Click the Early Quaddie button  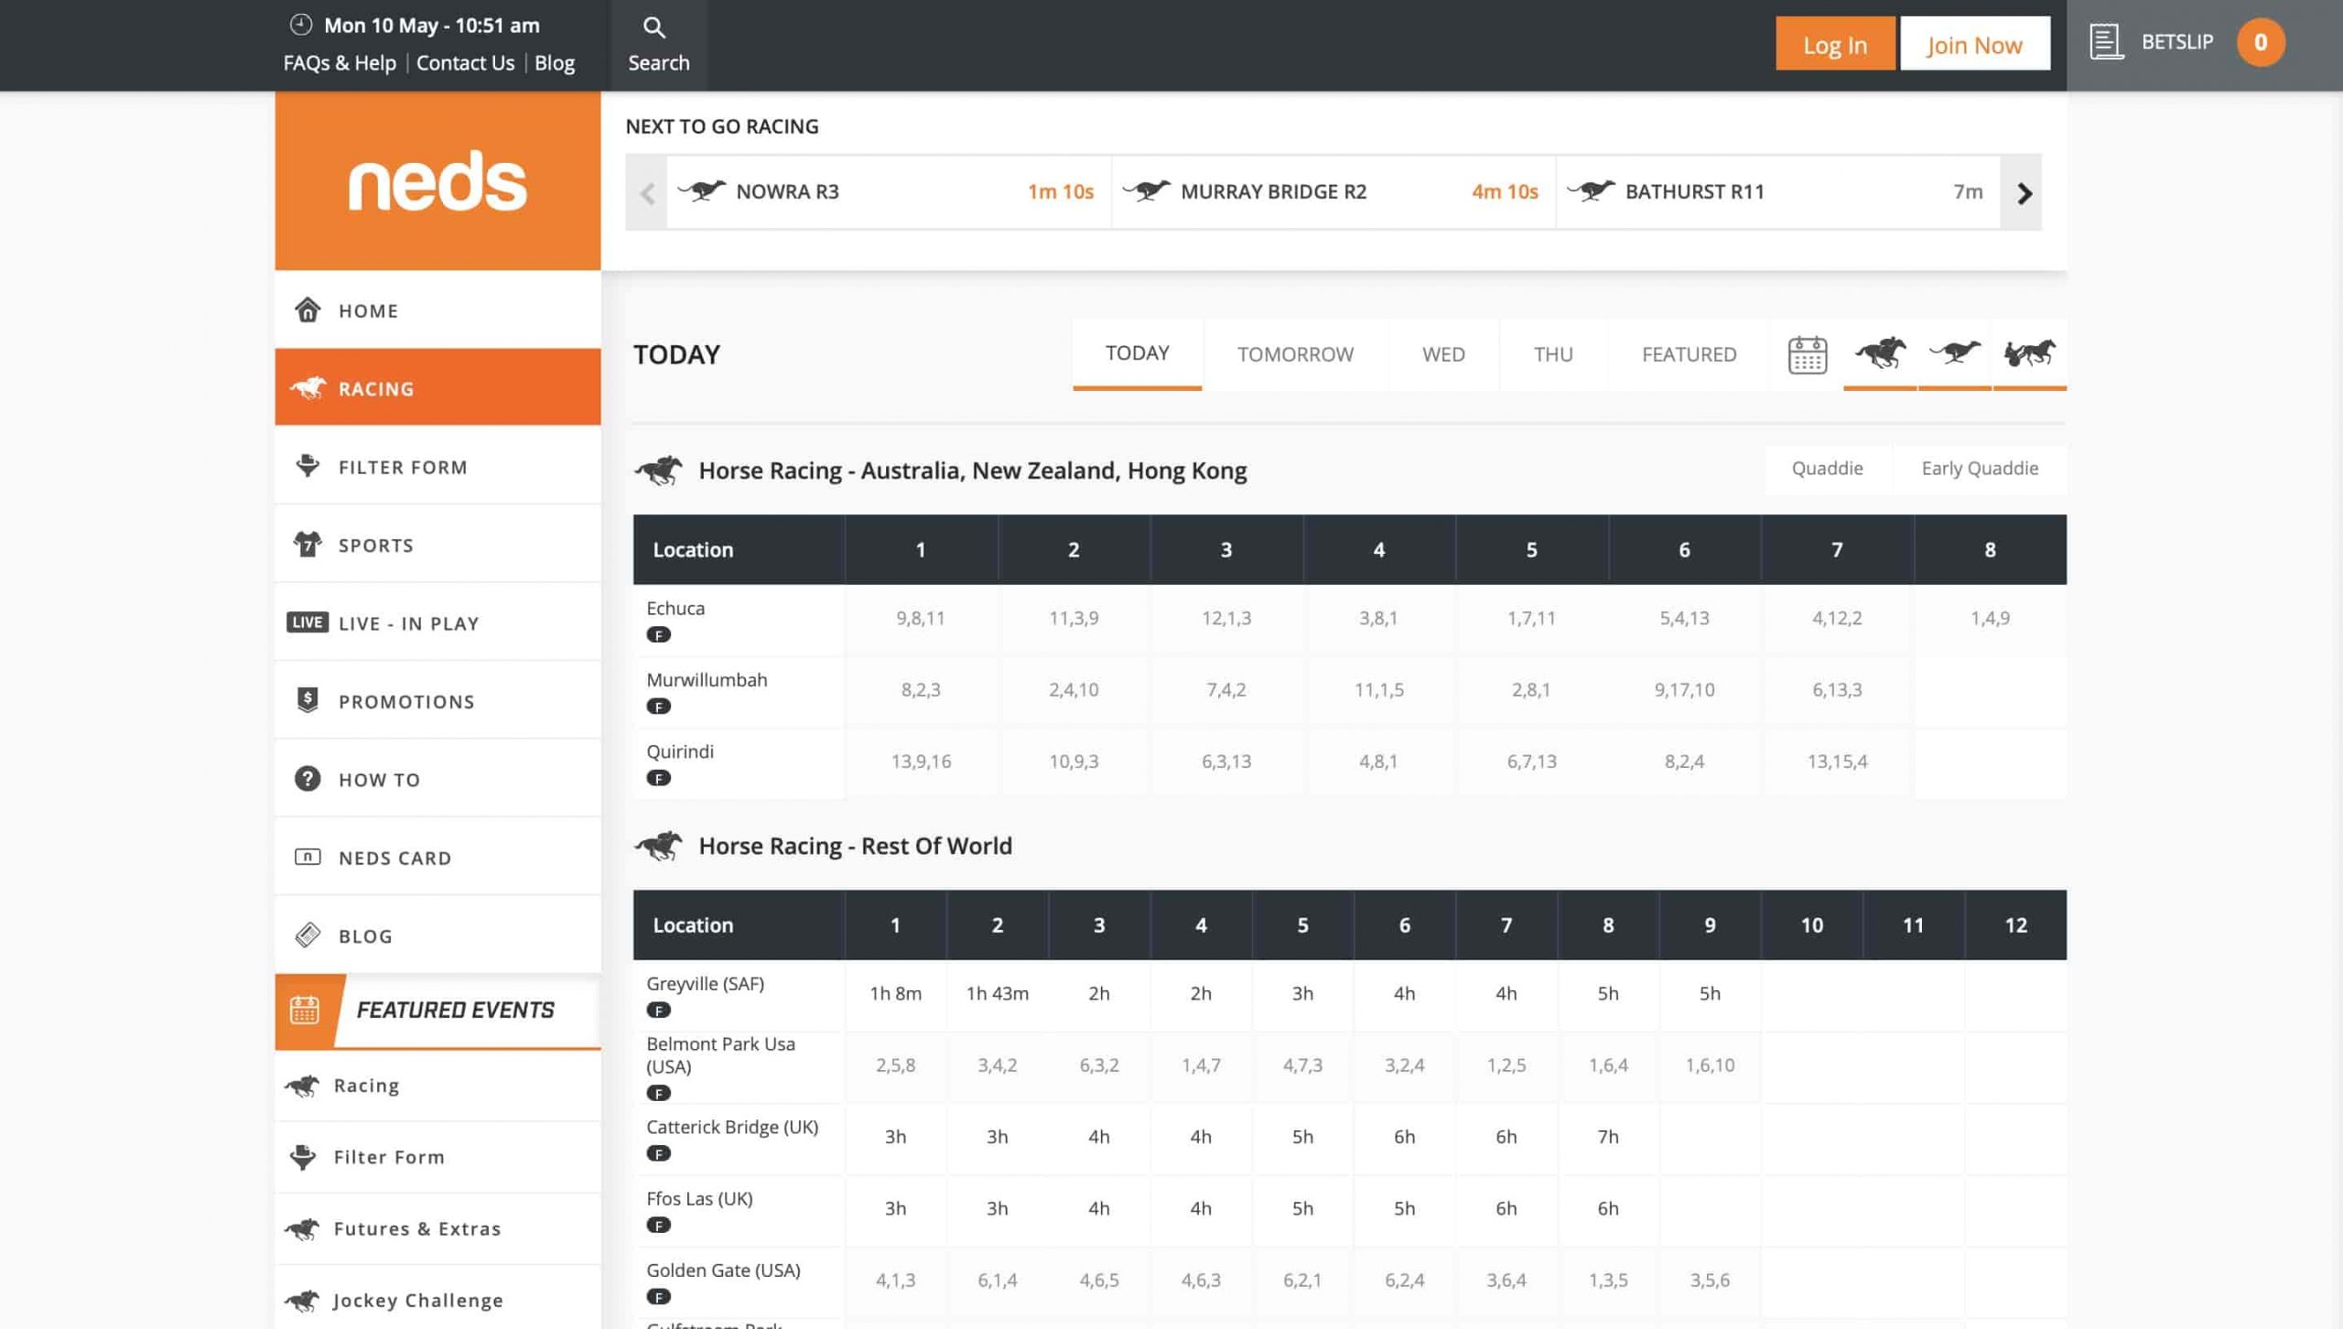click(1980, 469)
